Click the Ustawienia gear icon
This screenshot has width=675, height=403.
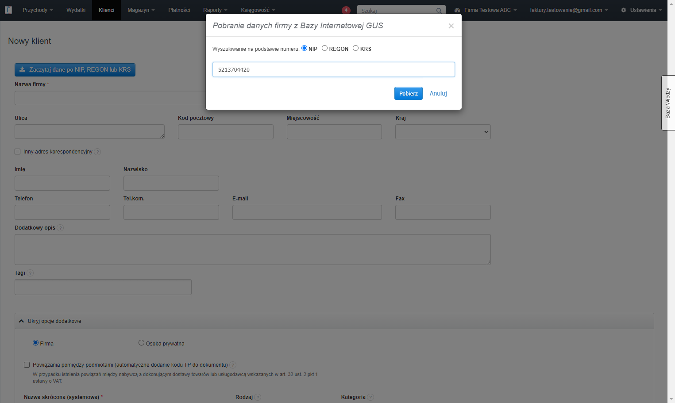click(624, 10)
